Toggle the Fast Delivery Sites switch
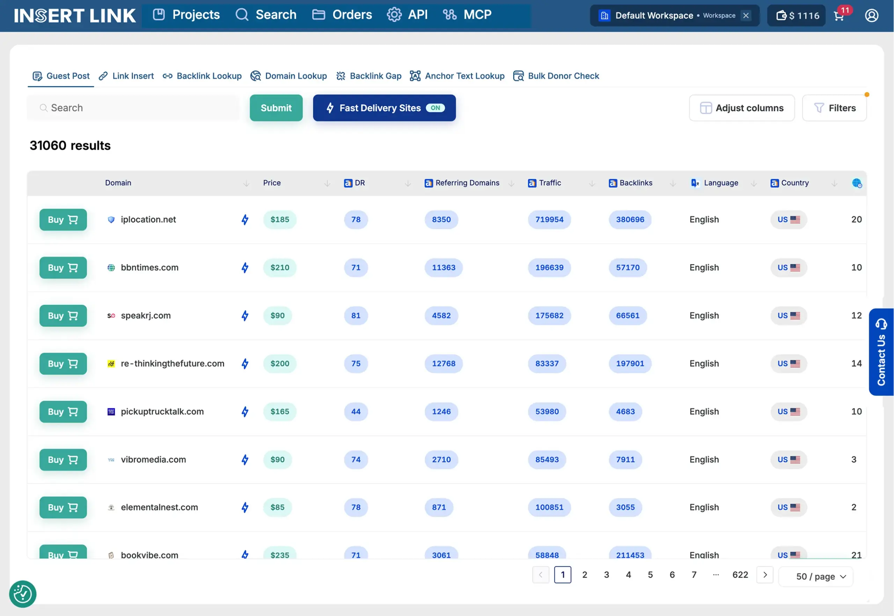This screenshot has height=616, width=894. tap(435, 108)
